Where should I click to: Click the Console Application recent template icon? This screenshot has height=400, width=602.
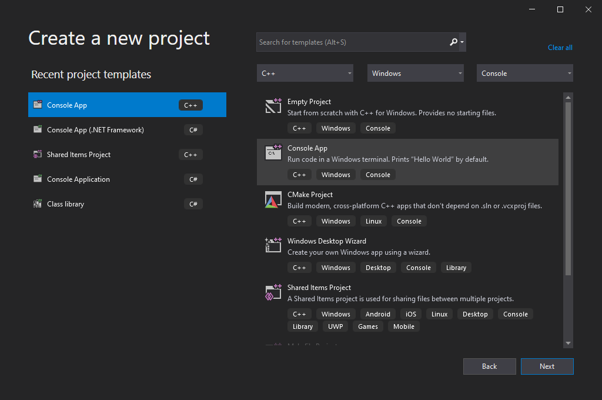(x=38, y=179)
